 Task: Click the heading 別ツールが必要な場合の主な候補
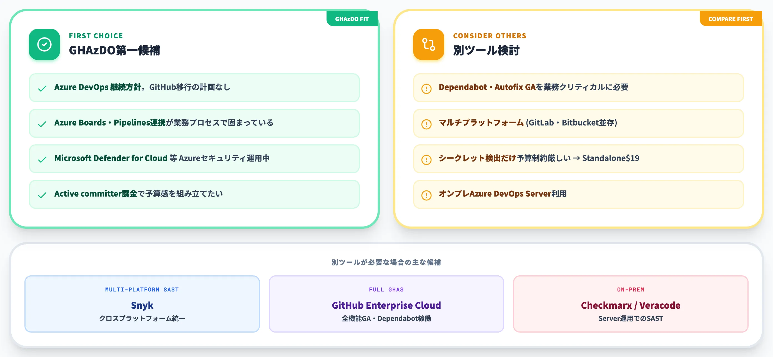coord(386,263)
